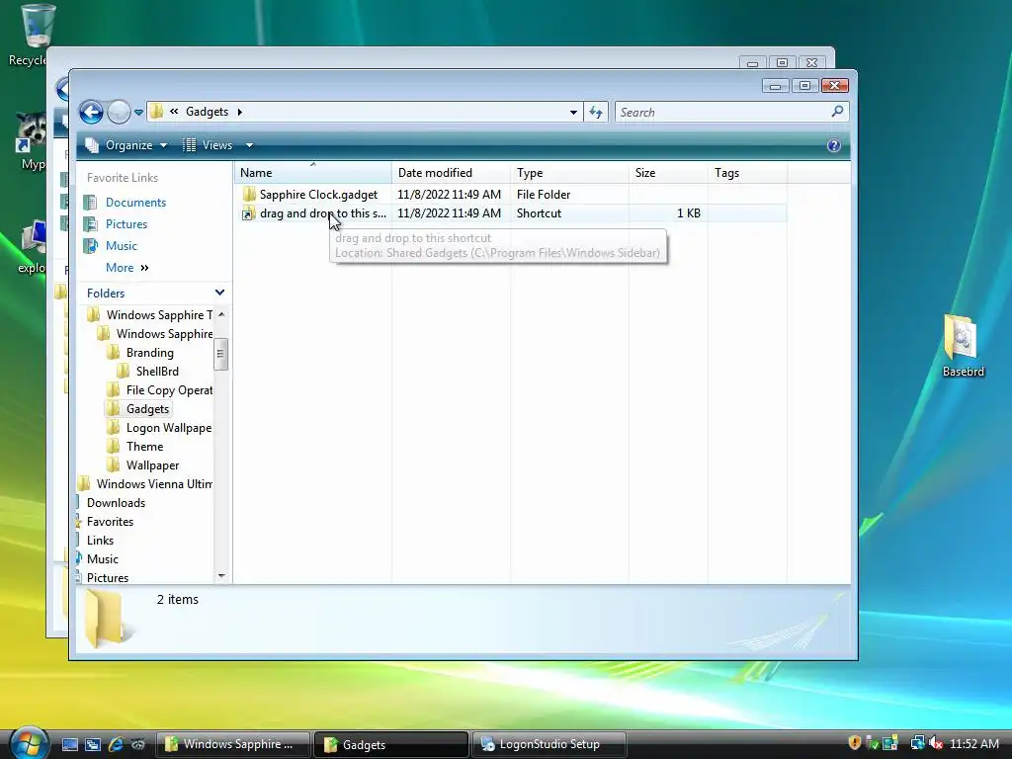Open the Organize menu
1012x759 pixels.
click(x=127, y=145)
